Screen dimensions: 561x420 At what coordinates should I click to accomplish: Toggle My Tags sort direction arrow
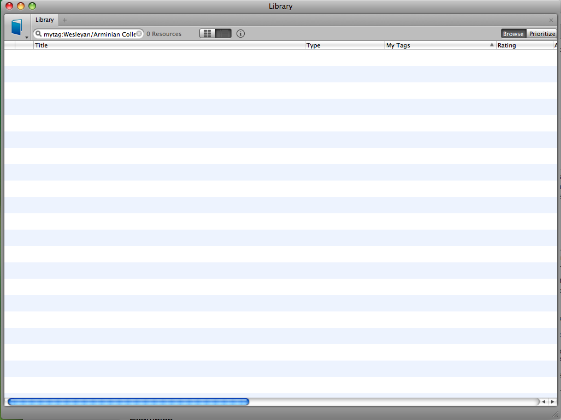[x=492, y=45]
